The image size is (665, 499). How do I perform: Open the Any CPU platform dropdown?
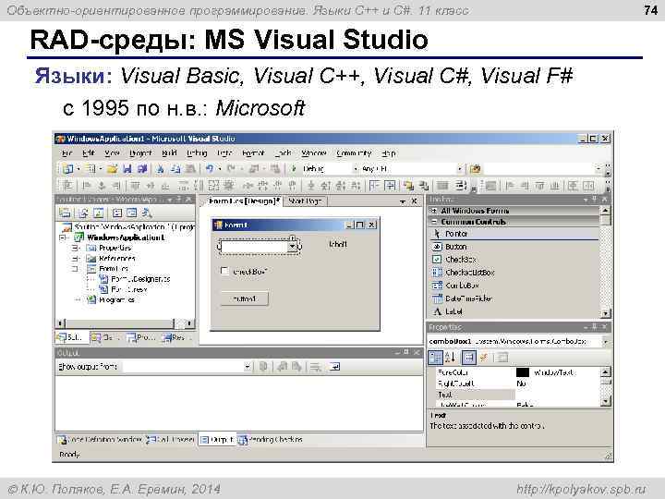click(460, 169)
